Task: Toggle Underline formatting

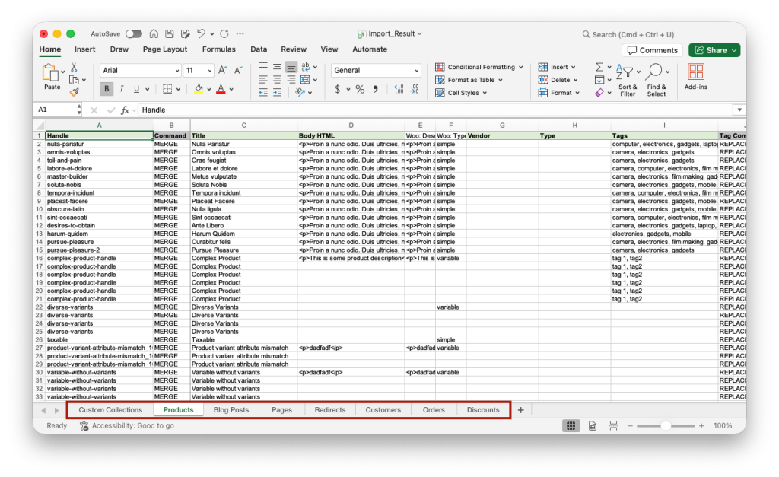Action: (x=136, y=89)
